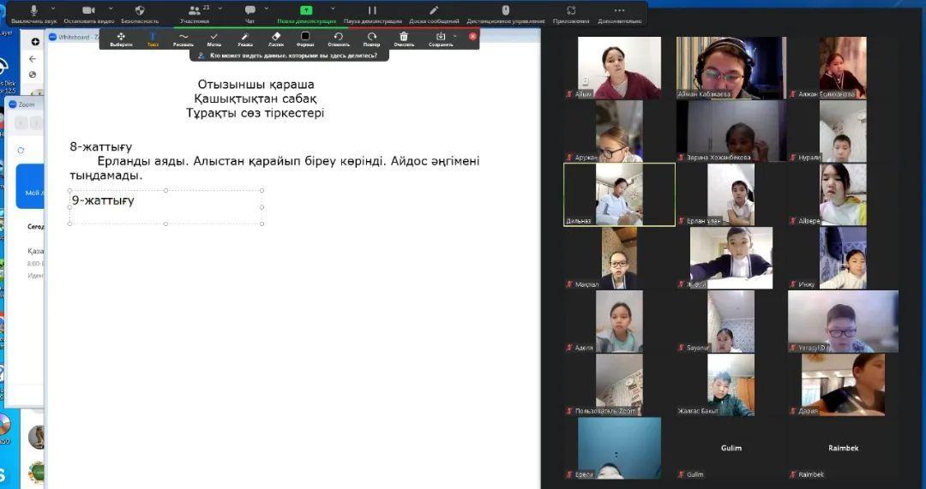The image size is (926, 489).
Task: Click the 'Отызыншы қараша' title line
Action: pos(256,84)
